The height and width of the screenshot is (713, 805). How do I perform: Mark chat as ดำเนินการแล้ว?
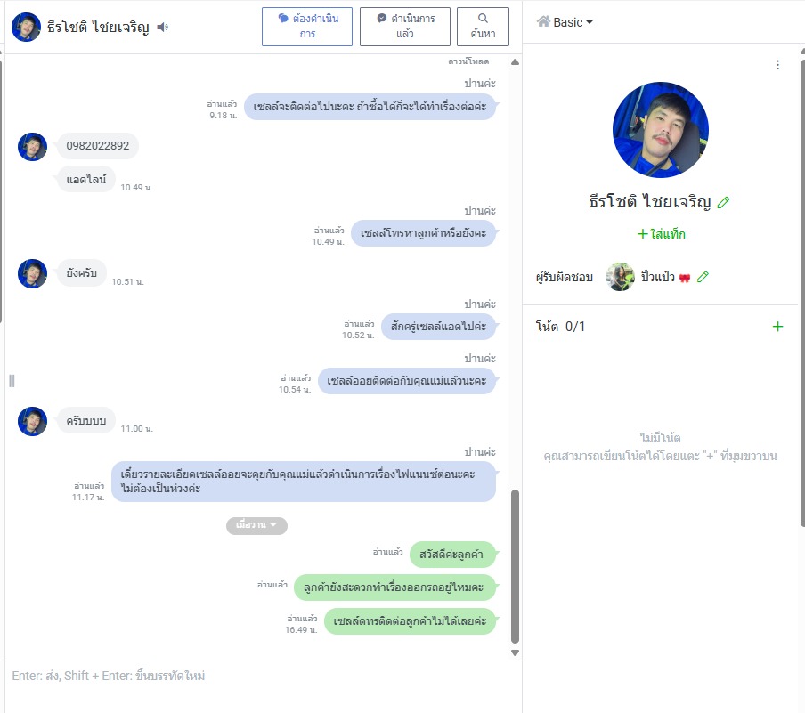coord(404,26)
